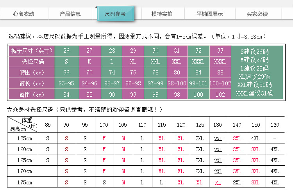The width and height of the screenshot is (293, 191).
Task: Click the waist value 84 in 腰围 row
Action: click(198, 73)
